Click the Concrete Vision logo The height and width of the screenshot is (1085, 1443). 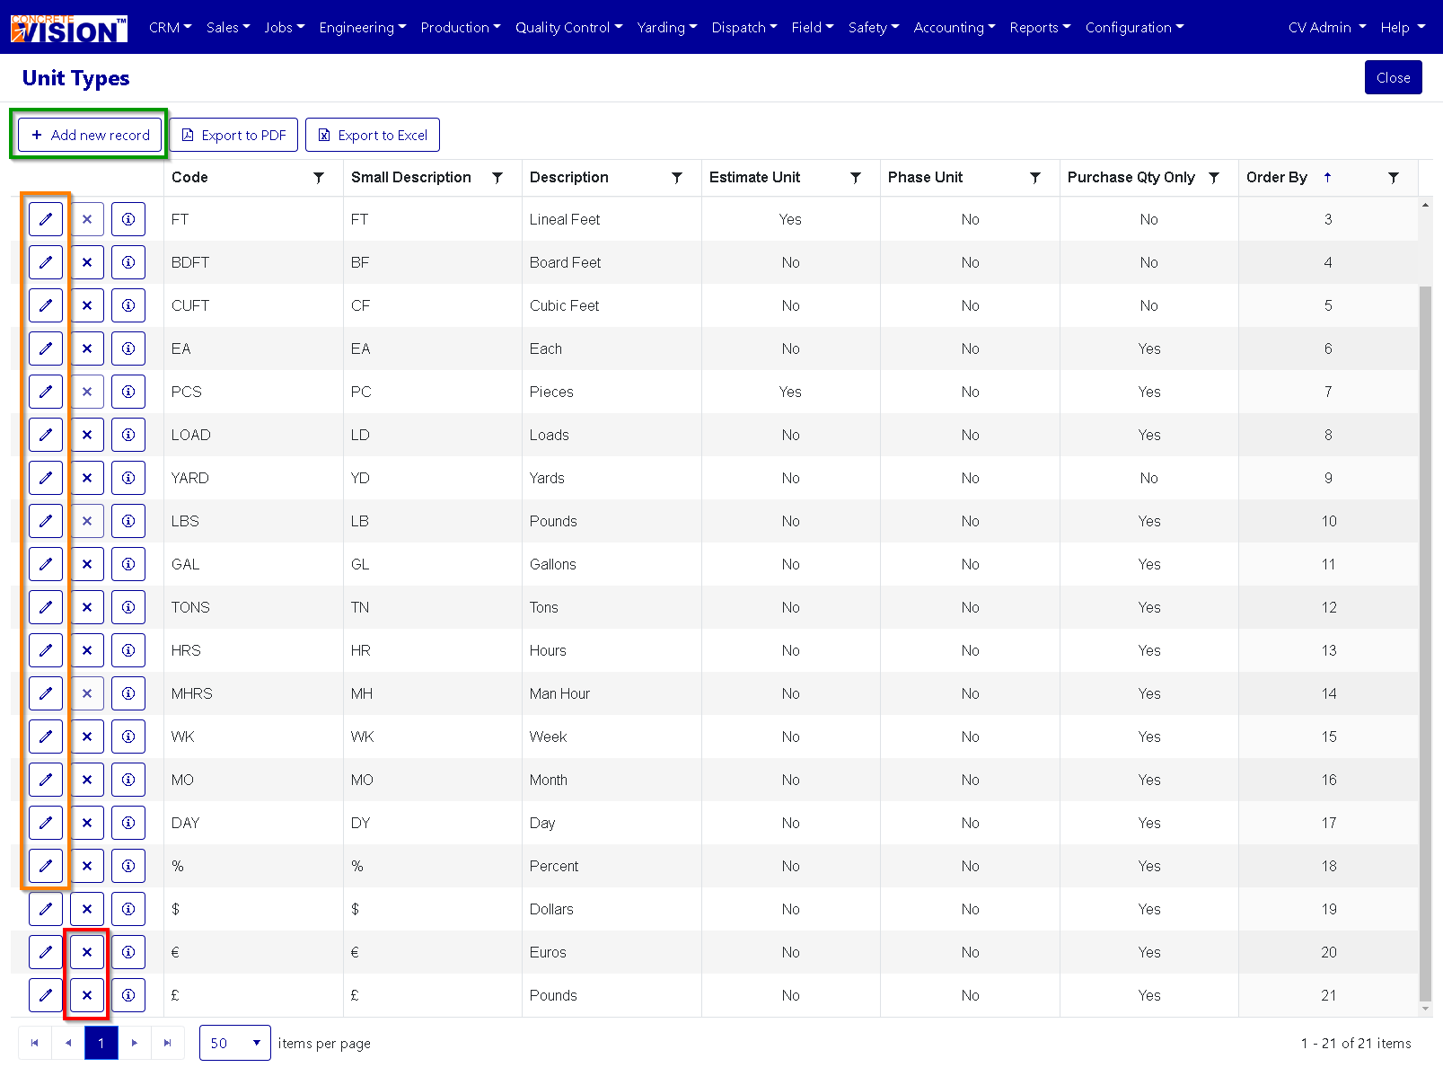click(x=69, y=28)
